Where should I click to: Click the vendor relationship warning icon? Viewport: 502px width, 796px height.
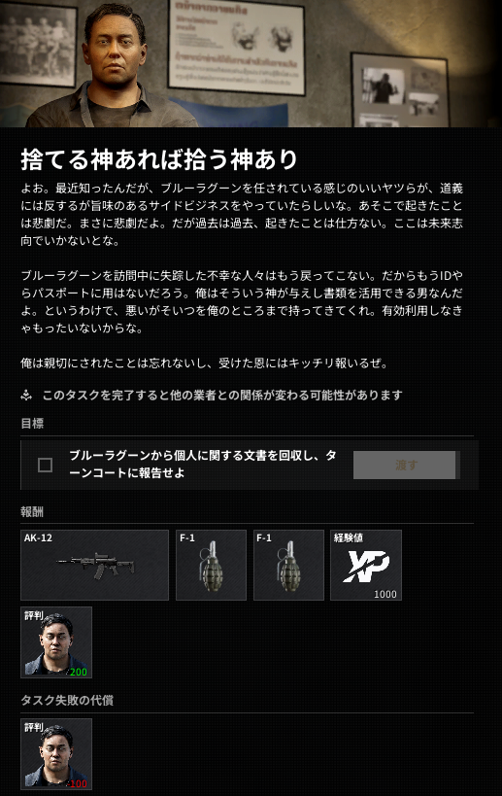(x=26, y=395)
